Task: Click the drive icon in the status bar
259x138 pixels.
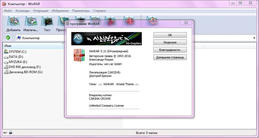Action: click(5, 132)
